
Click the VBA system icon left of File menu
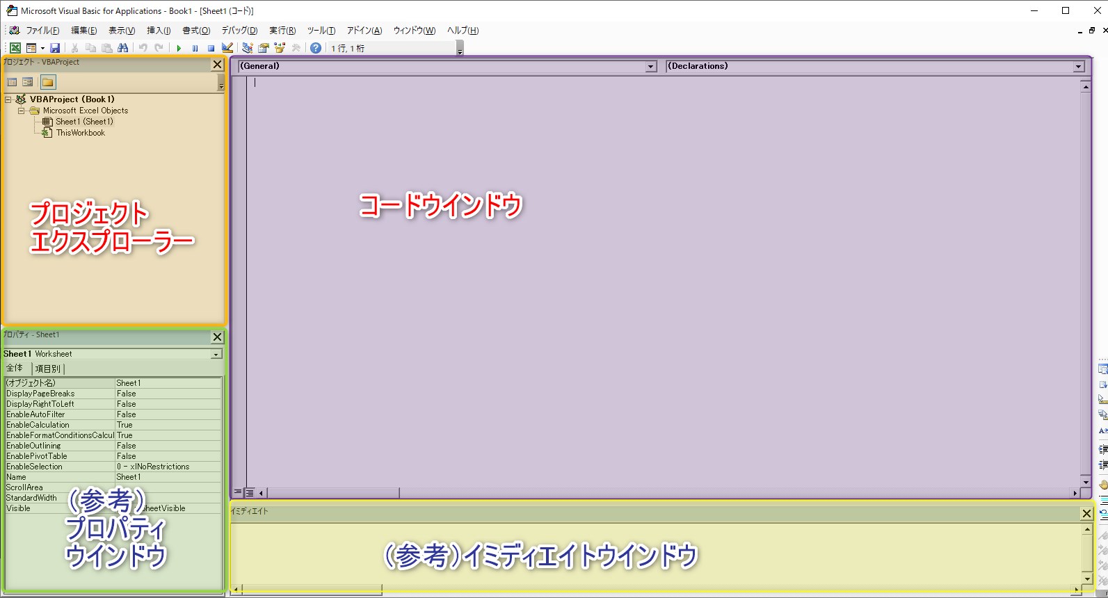14,30
